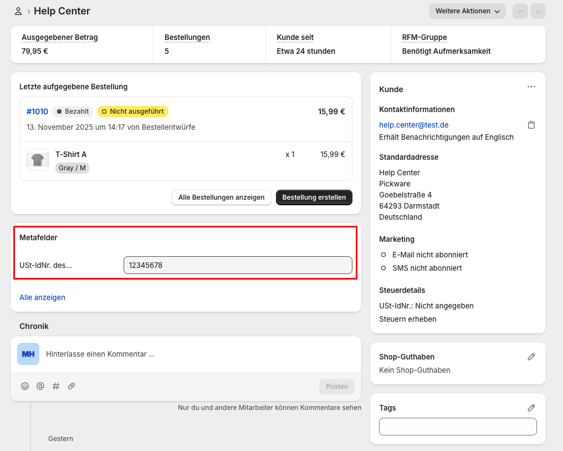
Task: Click the Tags input field
Action: 457,427
